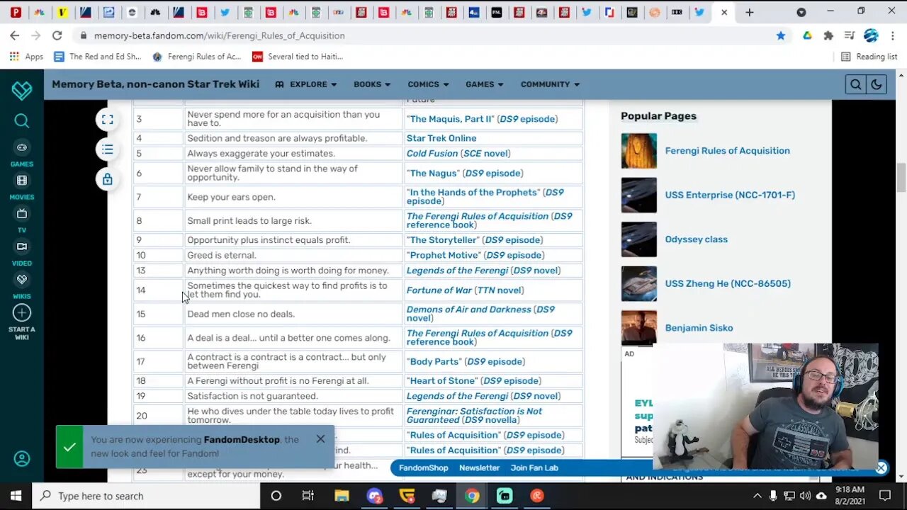Image resolution: width=907 pixels, height=510 pixels.
Task: Expand the BOOKS dropdown menu
Action: point(372,84)
